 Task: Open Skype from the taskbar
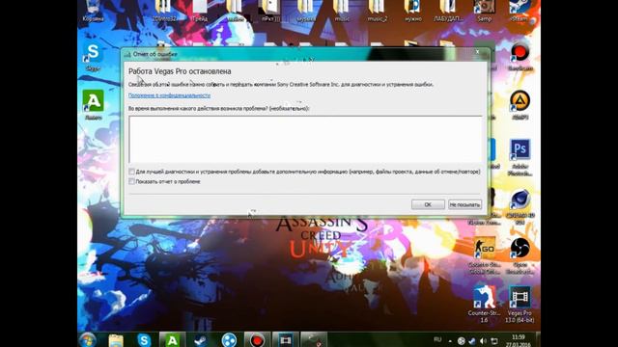(x=144, y=340)
